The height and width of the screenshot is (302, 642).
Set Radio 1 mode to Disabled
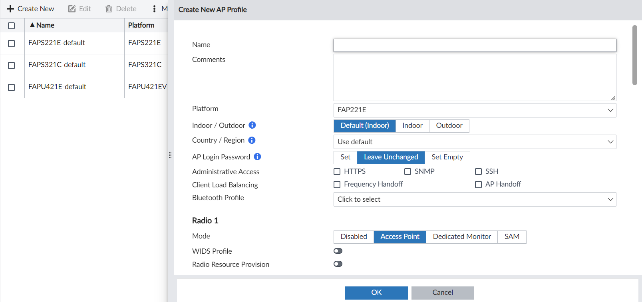point(354,237)
